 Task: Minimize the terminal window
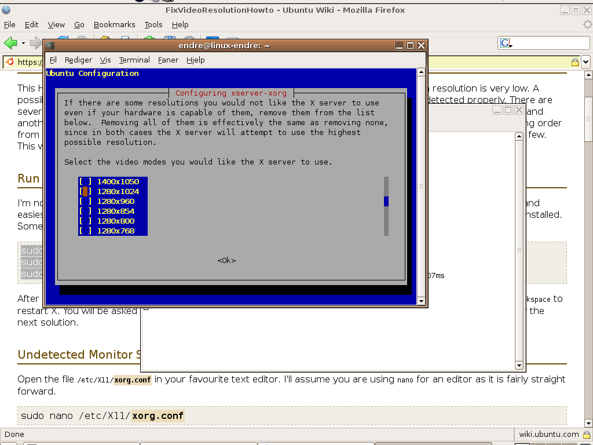tap(399, 45)
